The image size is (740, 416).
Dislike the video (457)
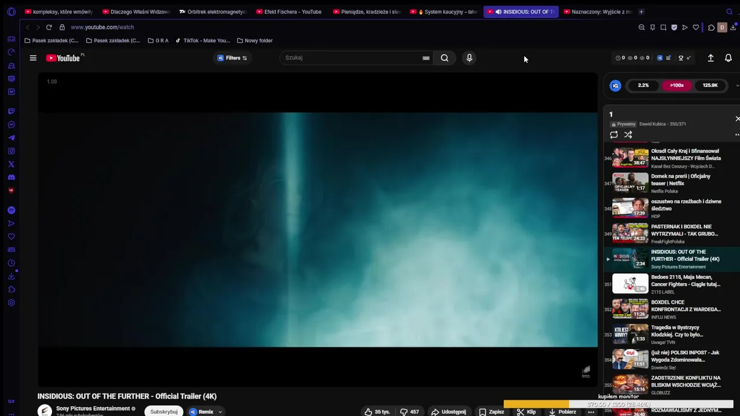point(409,412)
